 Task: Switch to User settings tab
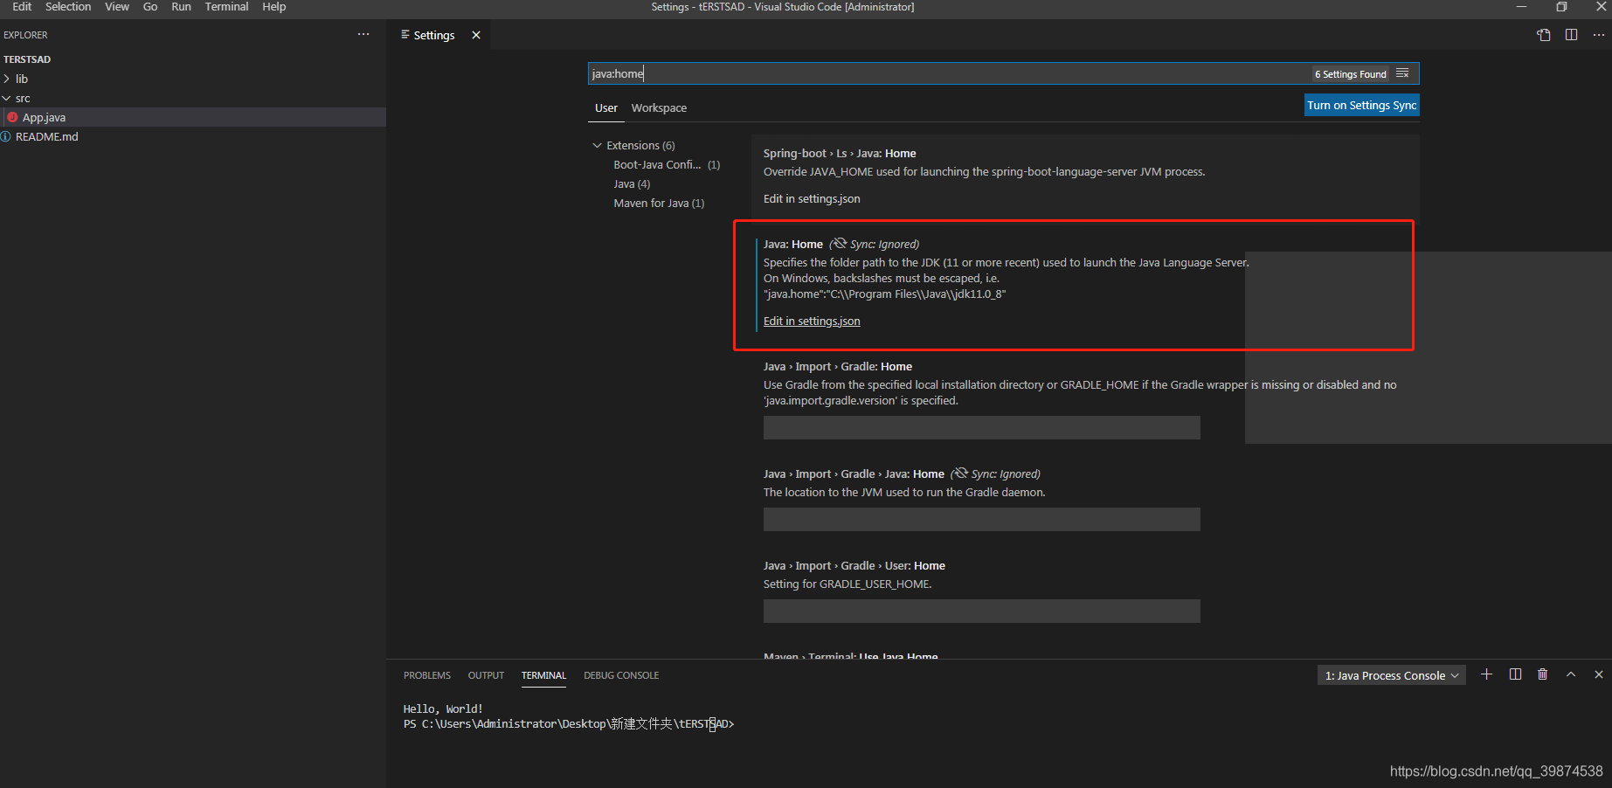click(x=606, y=108)
